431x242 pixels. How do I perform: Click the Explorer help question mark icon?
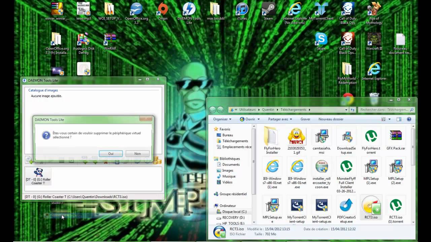[409, 119]
